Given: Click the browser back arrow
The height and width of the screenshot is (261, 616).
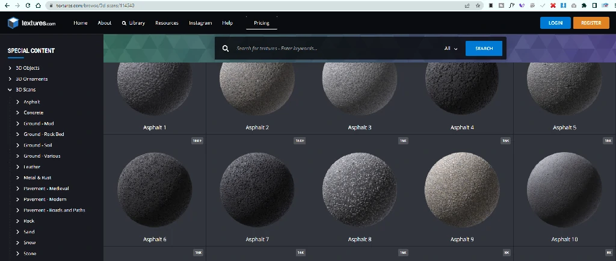Looking at the screenshot, I should 5,5.
